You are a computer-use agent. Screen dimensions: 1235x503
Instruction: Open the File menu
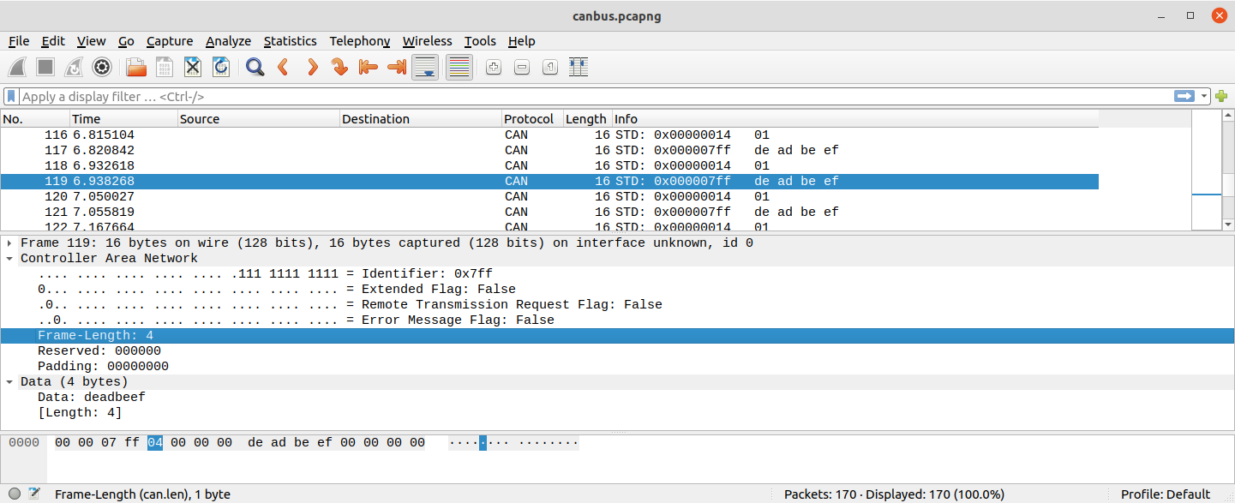(19, 41)
